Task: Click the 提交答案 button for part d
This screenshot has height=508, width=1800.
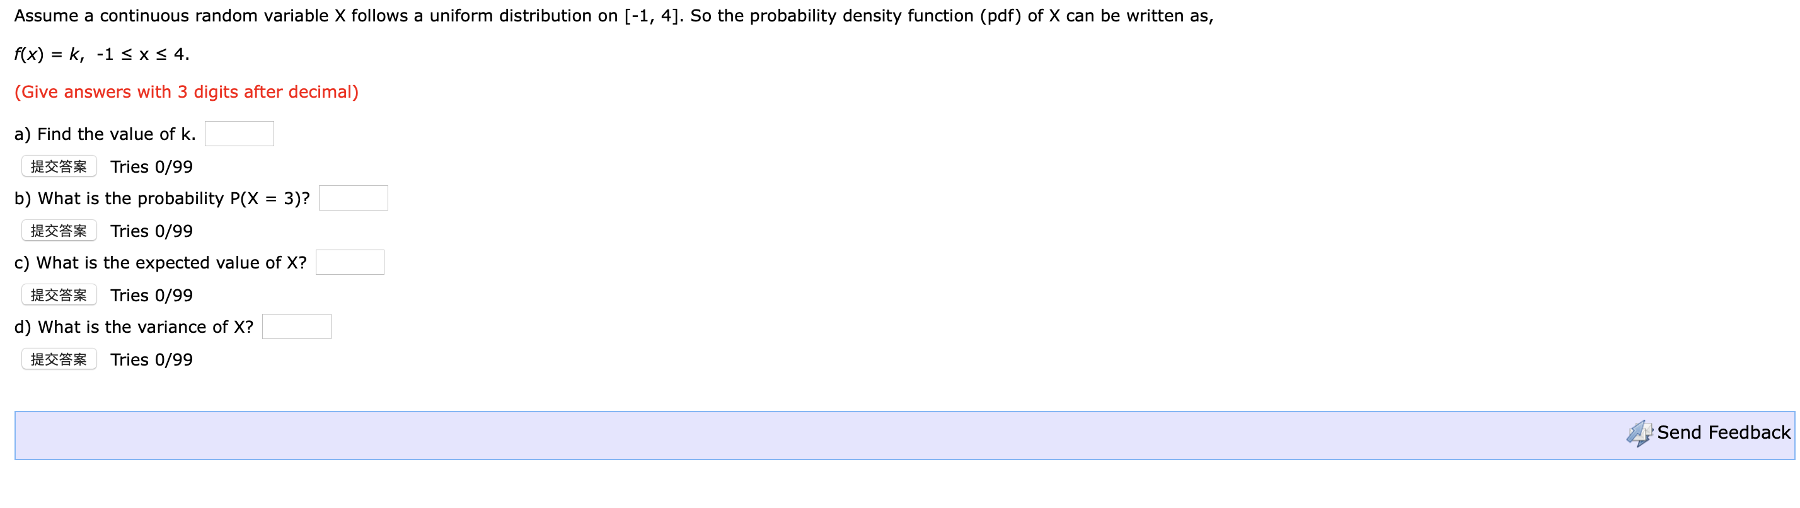Action: click(x=59, y=359)
